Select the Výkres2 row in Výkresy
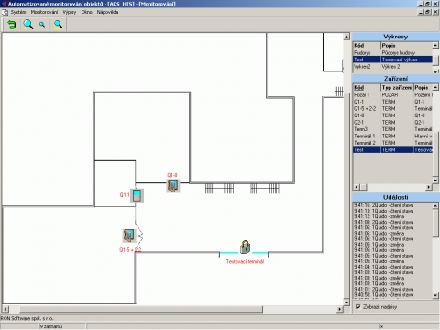 coord(392,67)
